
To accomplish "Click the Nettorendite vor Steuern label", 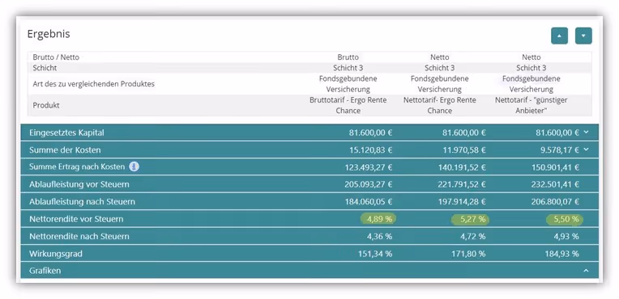I will click(x=76, y=219).
